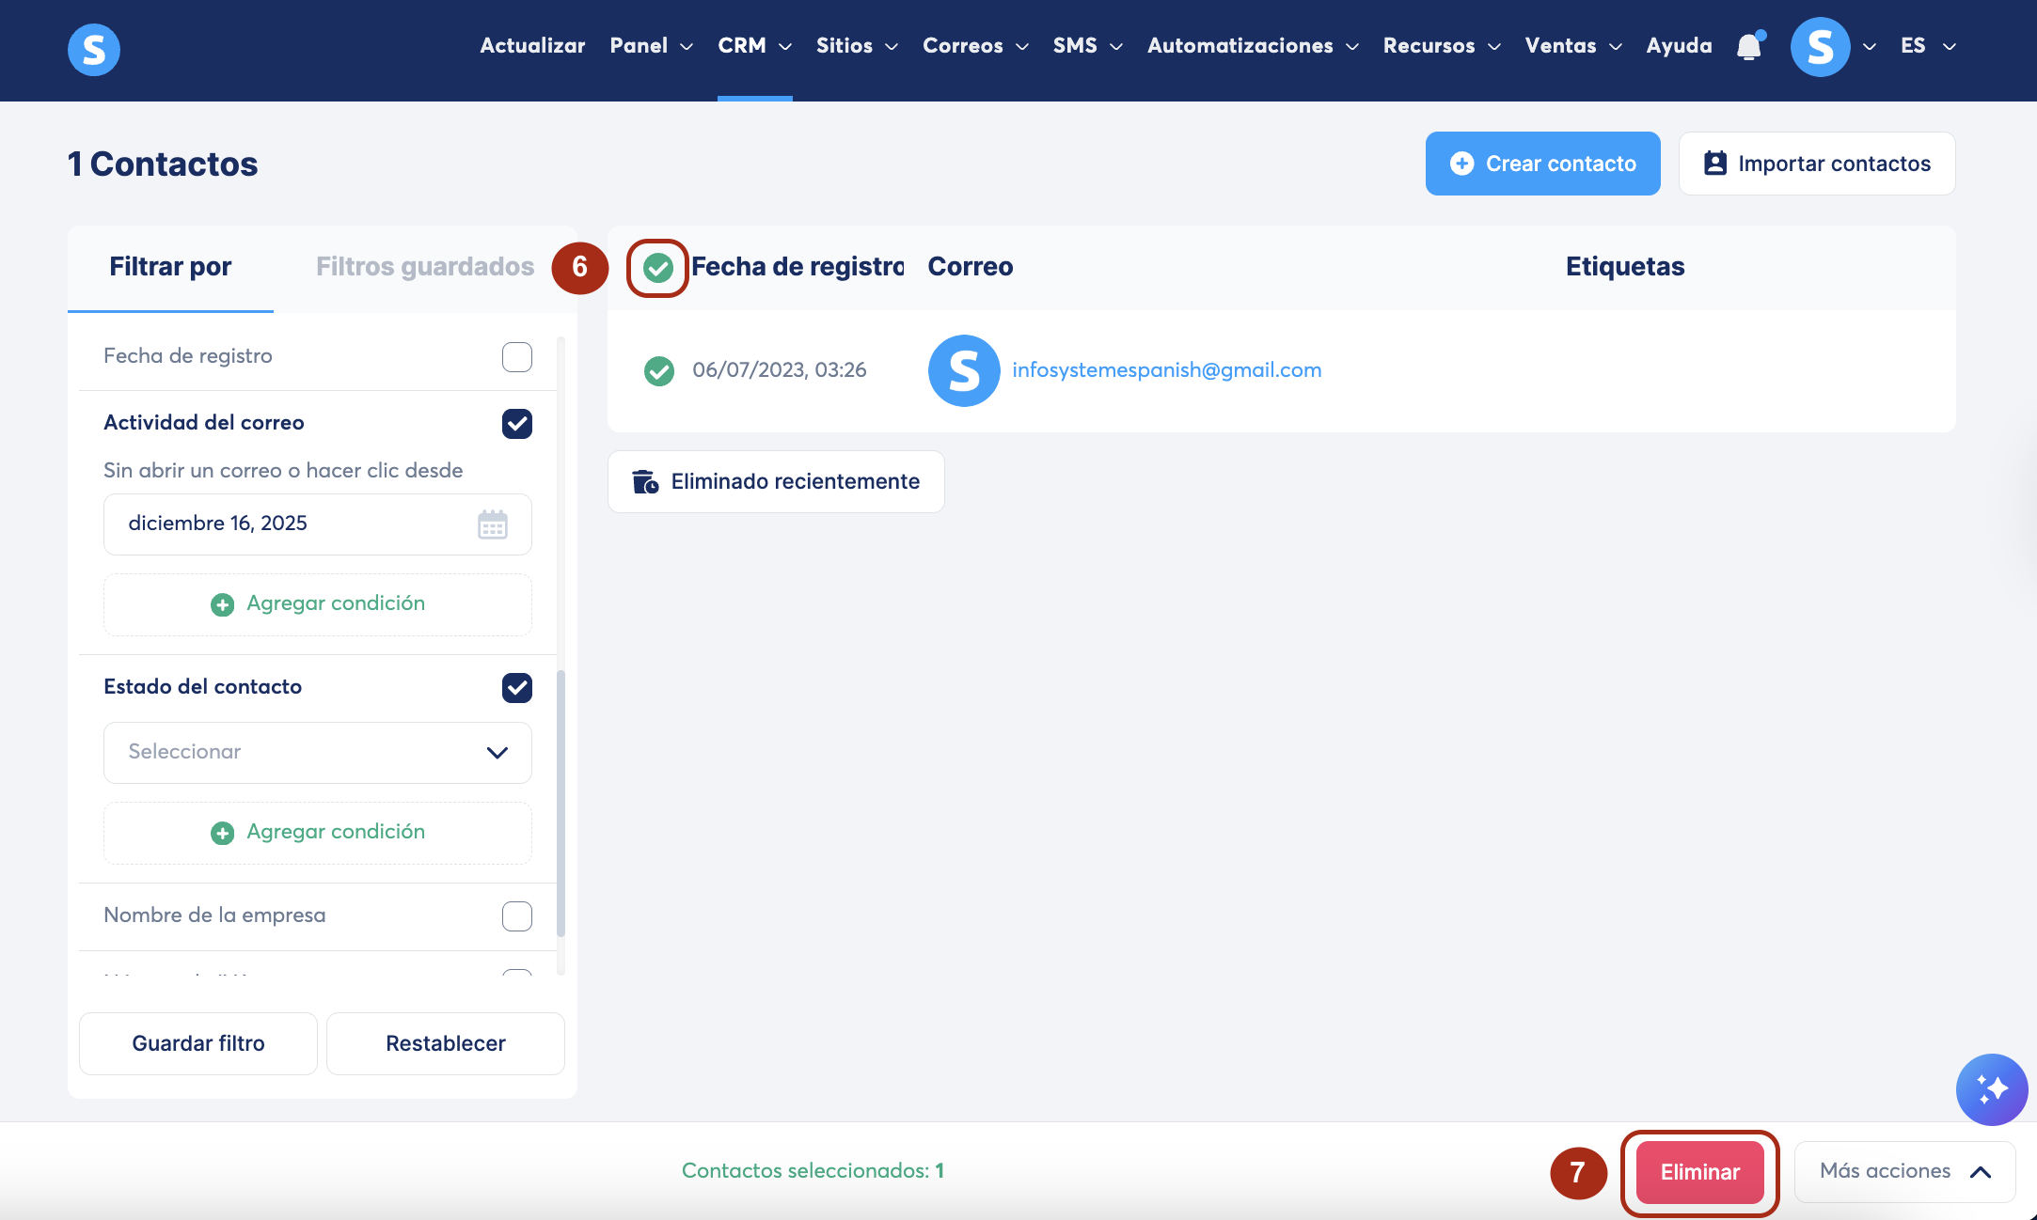Viewport: 2037px width, 1220px height.
Task: Expand the Más acciones menu
Action: 1903,1171
